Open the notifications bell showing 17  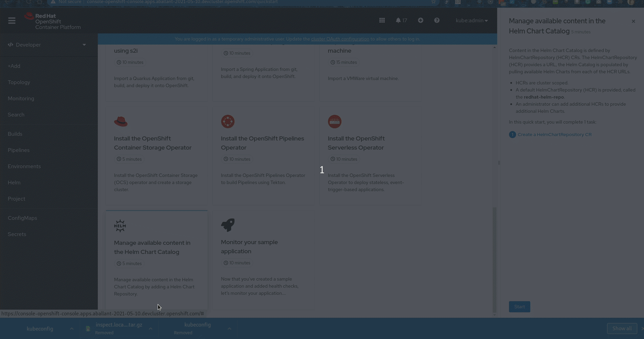point(401,21)
